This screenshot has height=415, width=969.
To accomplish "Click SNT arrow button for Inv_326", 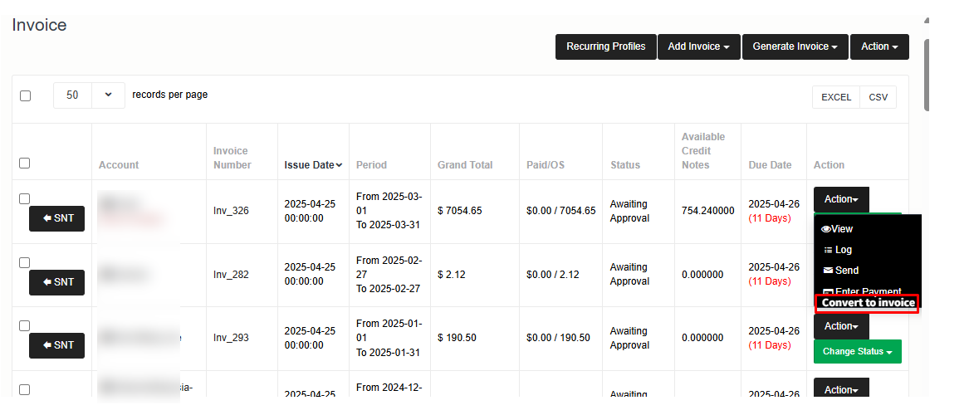I will click(x=56, y=218).
